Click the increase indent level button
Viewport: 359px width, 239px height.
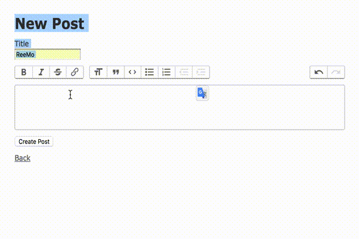click(201, 72)
